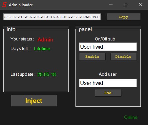Image resolution: width=148 pixels, height=125 pixels.
Task: Copy the SID string with Copy button
Action: tap(124, 17)
